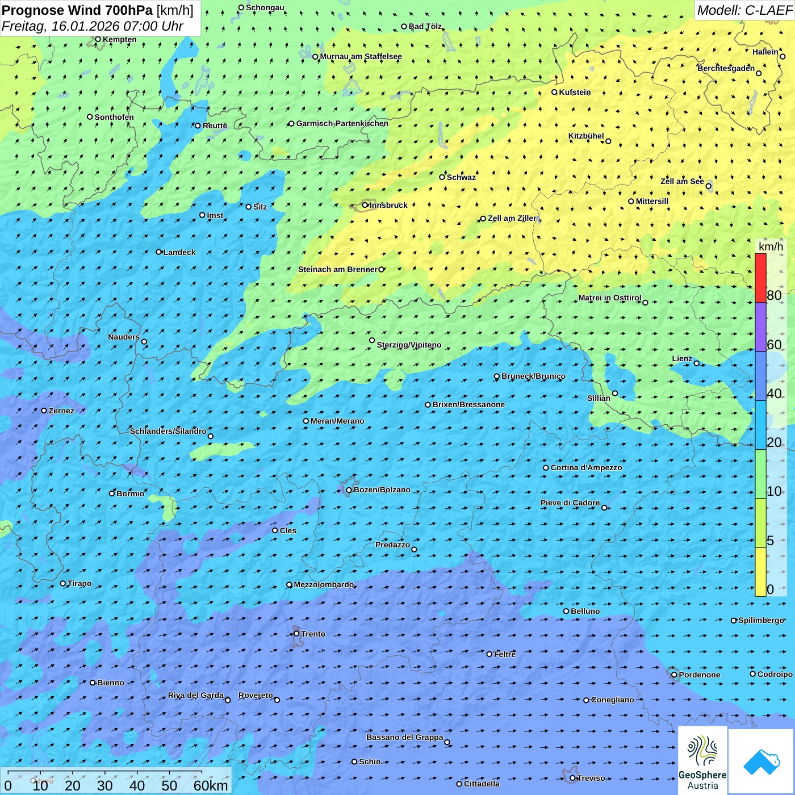Click the 'Bienno' label

point(110,683)
